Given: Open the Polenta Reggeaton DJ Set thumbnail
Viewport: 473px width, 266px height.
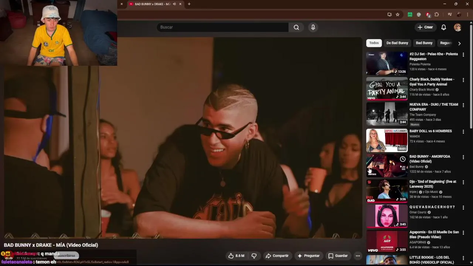Looking at the screenshot, I should pyautogui.click(x=387, y=63).
